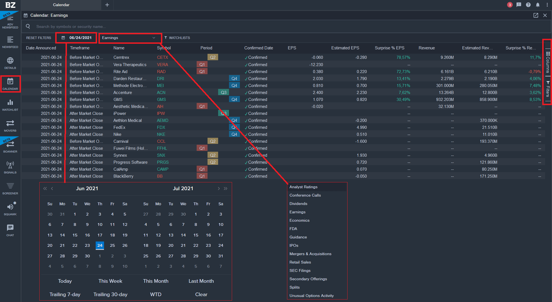
Task: Open the Watchlist sidebar tool
Action: tap(10, 105)
